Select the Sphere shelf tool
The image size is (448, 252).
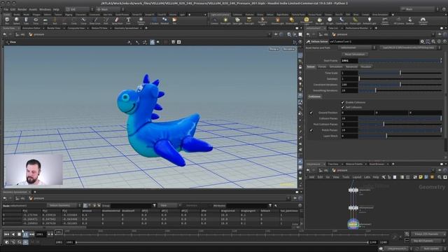pos(17,20)
